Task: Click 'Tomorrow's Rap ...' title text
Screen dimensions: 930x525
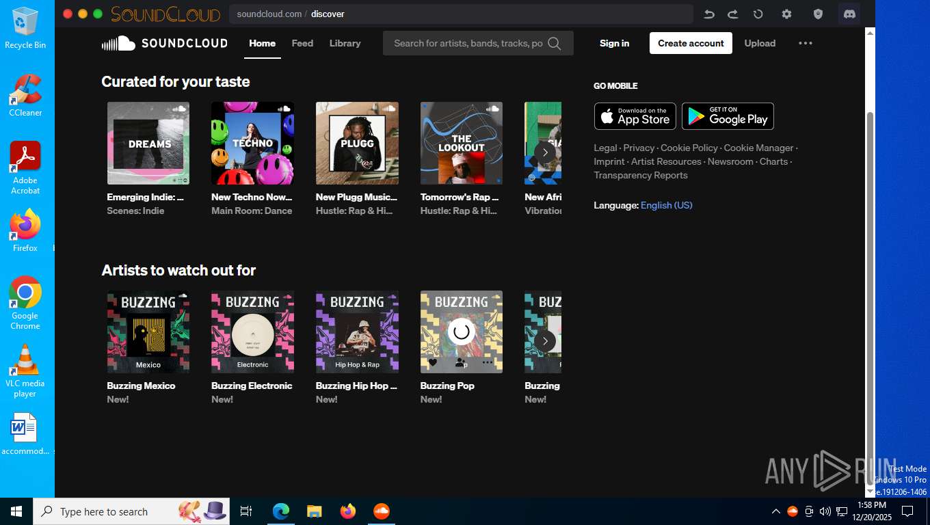Action: [460, 197]
